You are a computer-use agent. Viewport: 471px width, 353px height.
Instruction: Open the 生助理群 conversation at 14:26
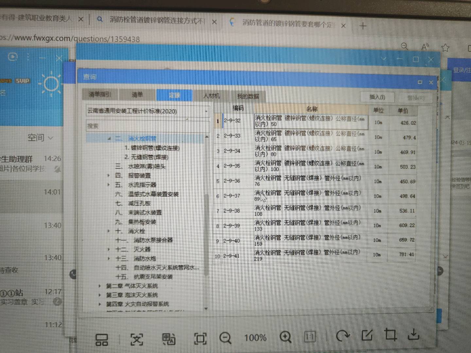point(31,163)
